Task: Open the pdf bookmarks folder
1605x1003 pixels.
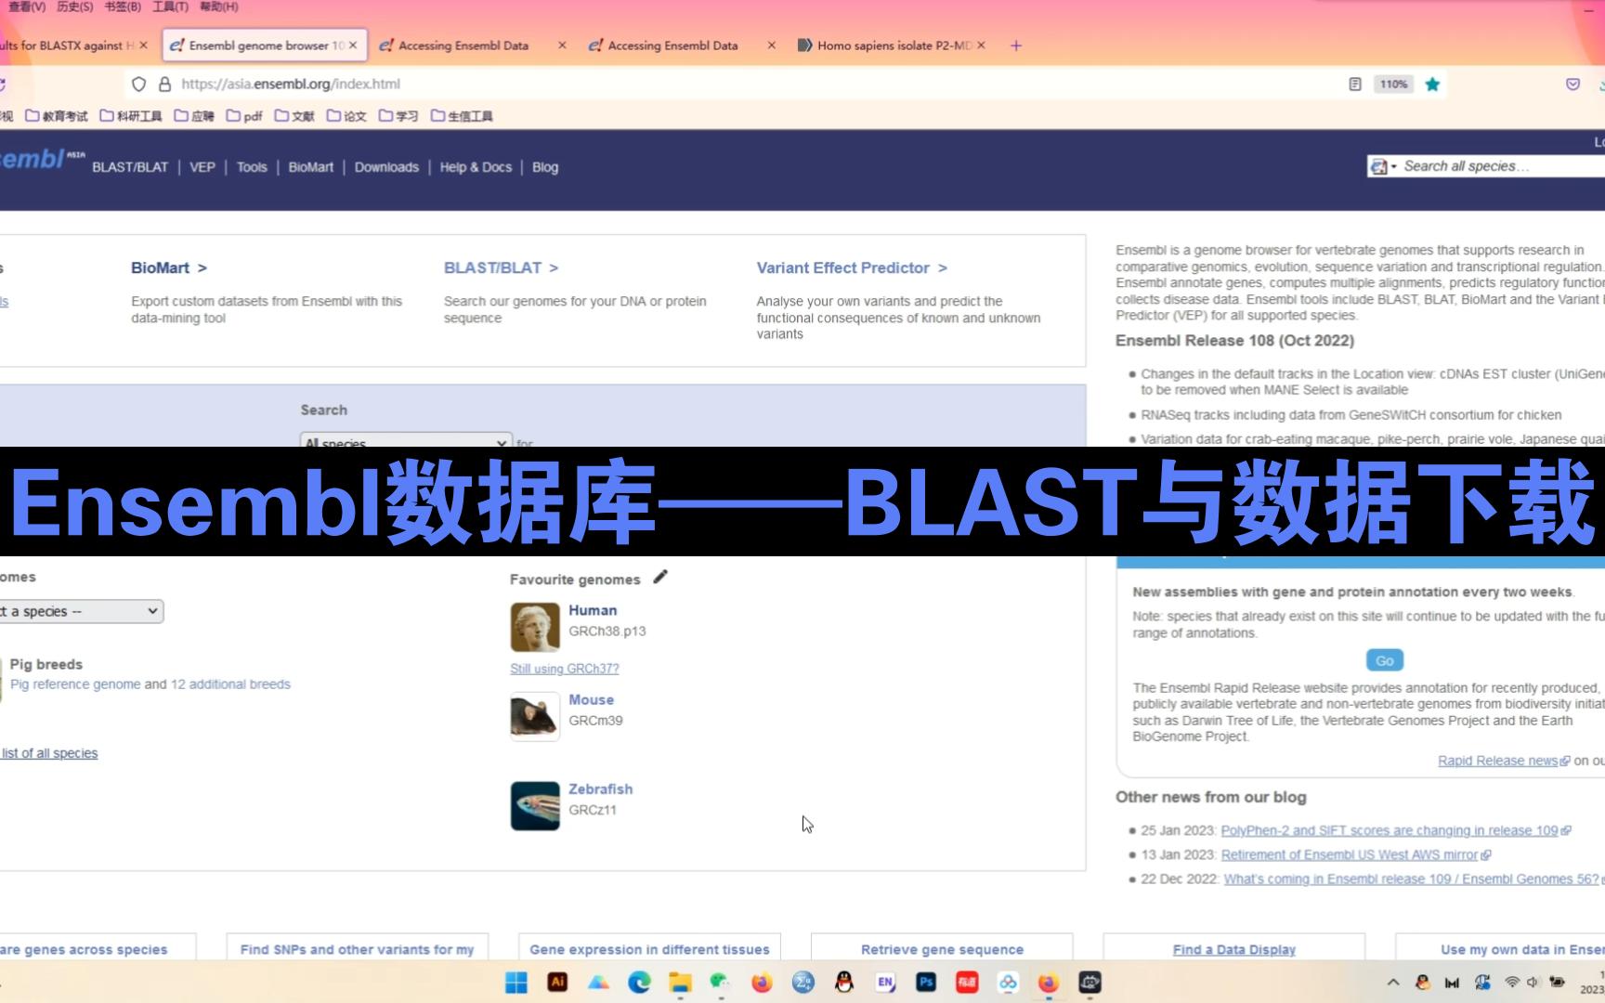Action: point(245,116)
